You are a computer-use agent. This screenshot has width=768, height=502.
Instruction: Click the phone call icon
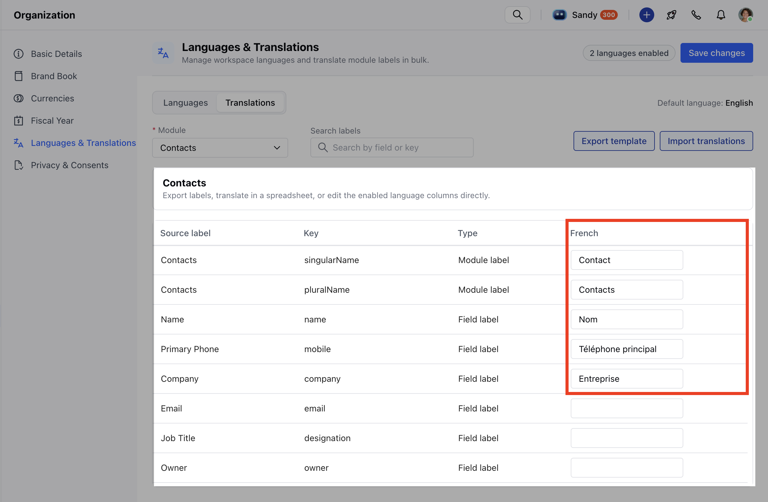[x=696, y=15]
